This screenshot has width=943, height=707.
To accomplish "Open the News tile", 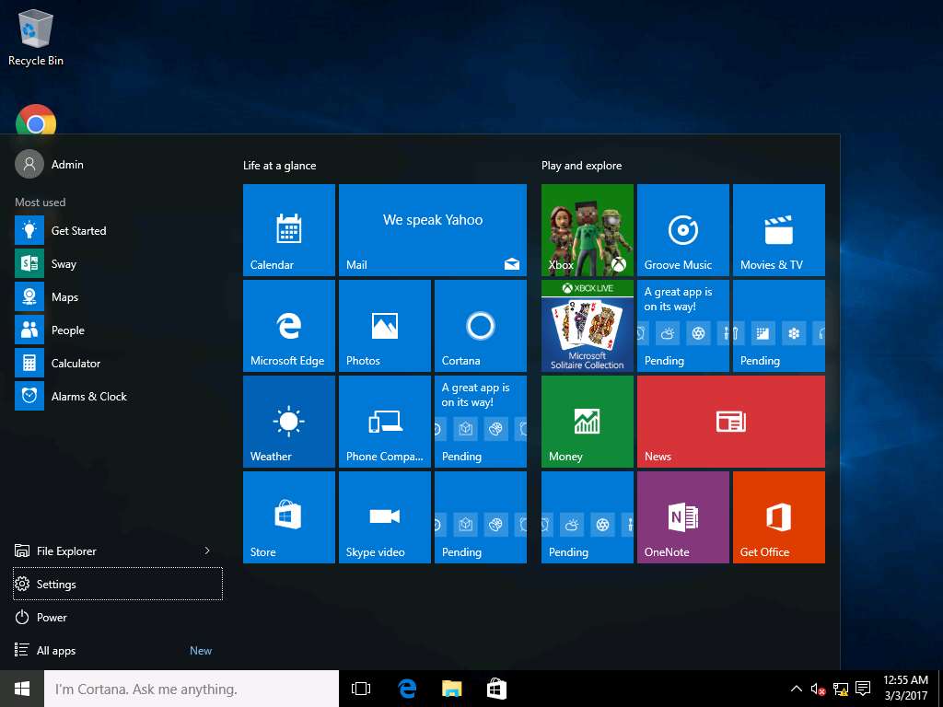I will pyautogui.click(x=730, y=422).
